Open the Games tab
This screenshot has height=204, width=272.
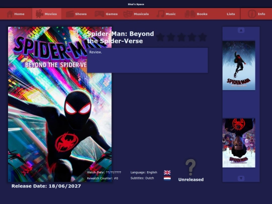[x=106, y=14]
